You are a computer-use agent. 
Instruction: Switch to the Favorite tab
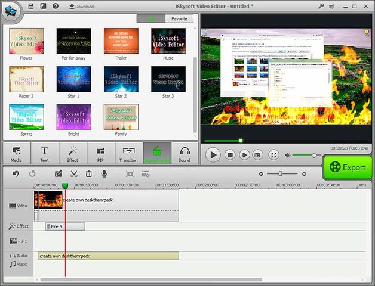pos(179,18)
